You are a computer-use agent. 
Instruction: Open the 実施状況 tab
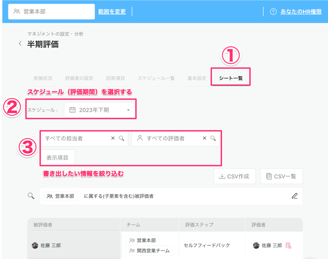(43, 78)
